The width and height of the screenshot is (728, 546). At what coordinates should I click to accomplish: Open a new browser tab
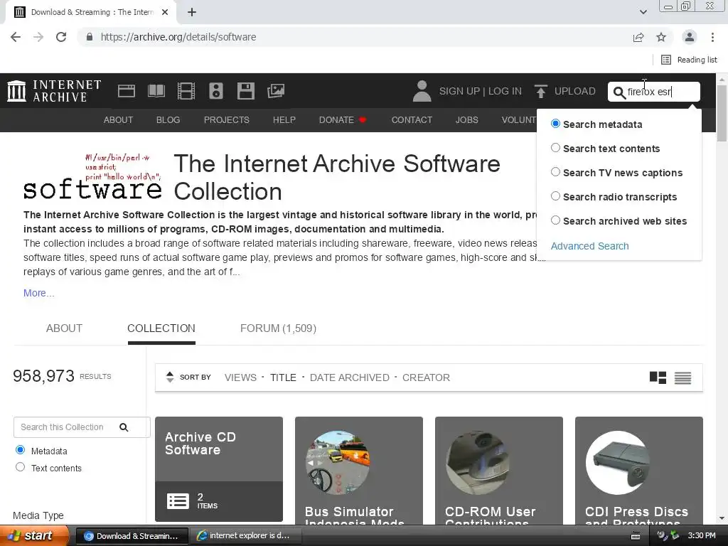192,13
